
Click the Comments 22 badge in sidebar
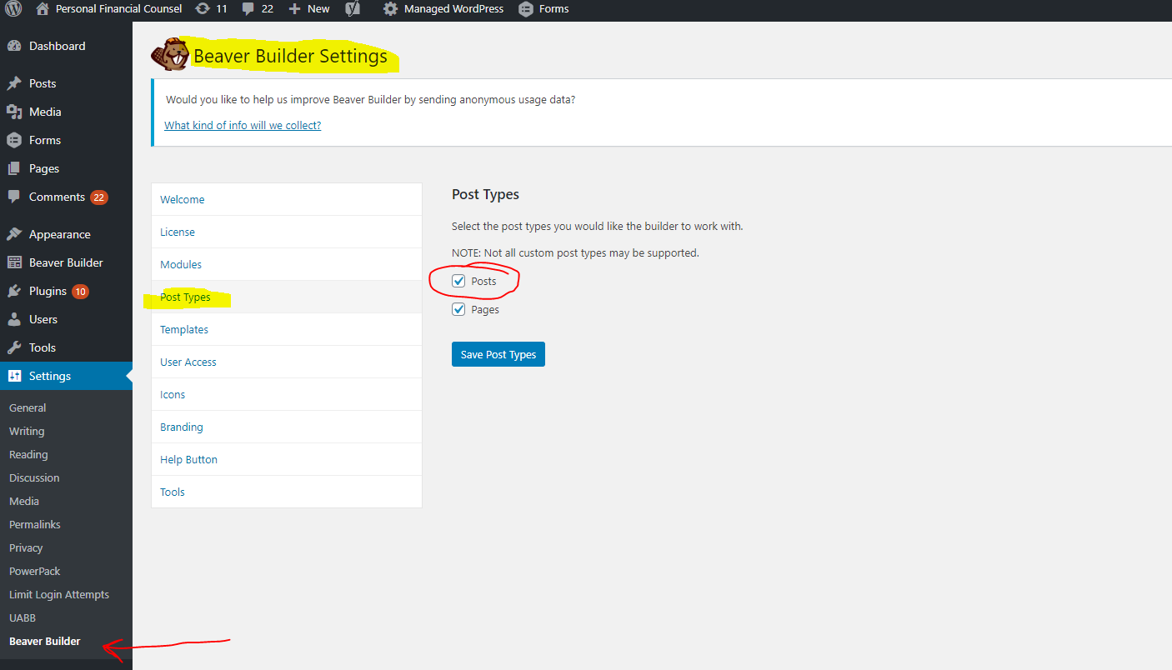click(99, 197)
